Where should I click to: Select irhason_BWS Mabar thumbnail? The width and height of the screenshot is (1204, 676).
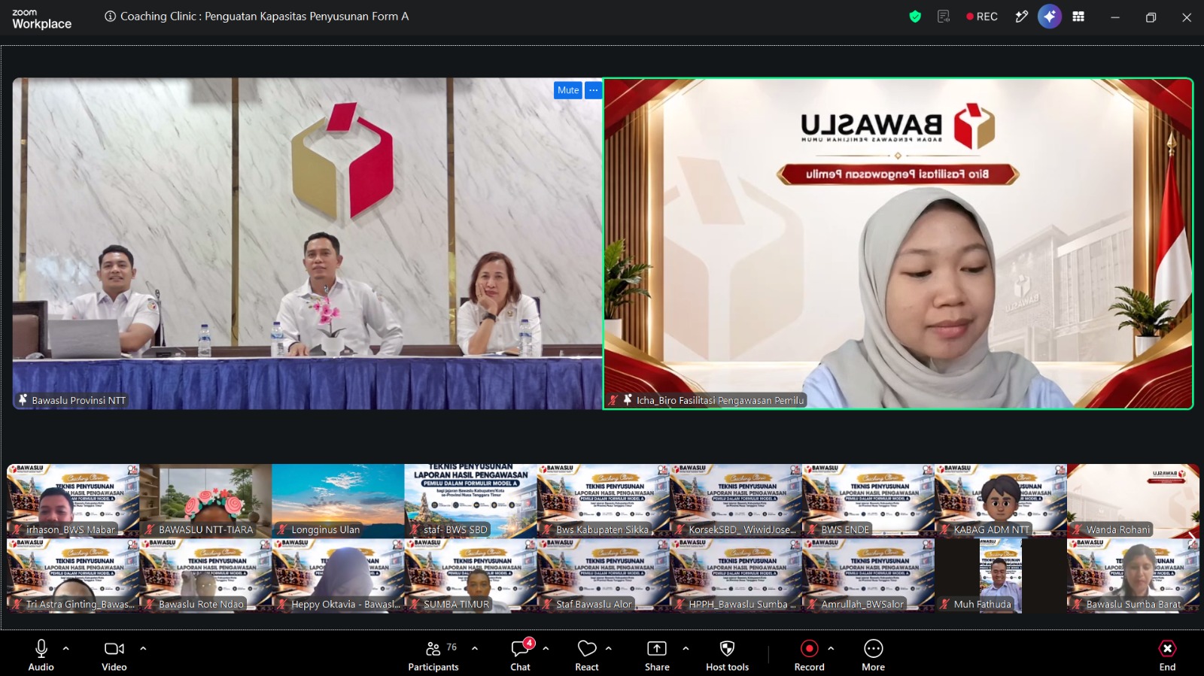click(x=73, y=501)
